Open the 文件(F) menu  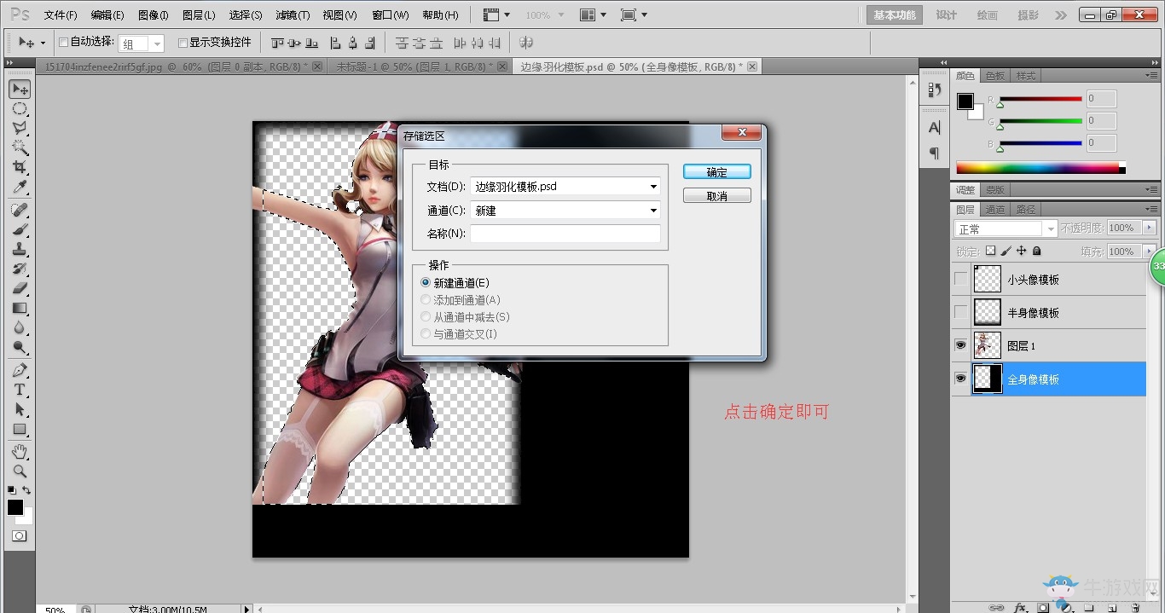61,15
